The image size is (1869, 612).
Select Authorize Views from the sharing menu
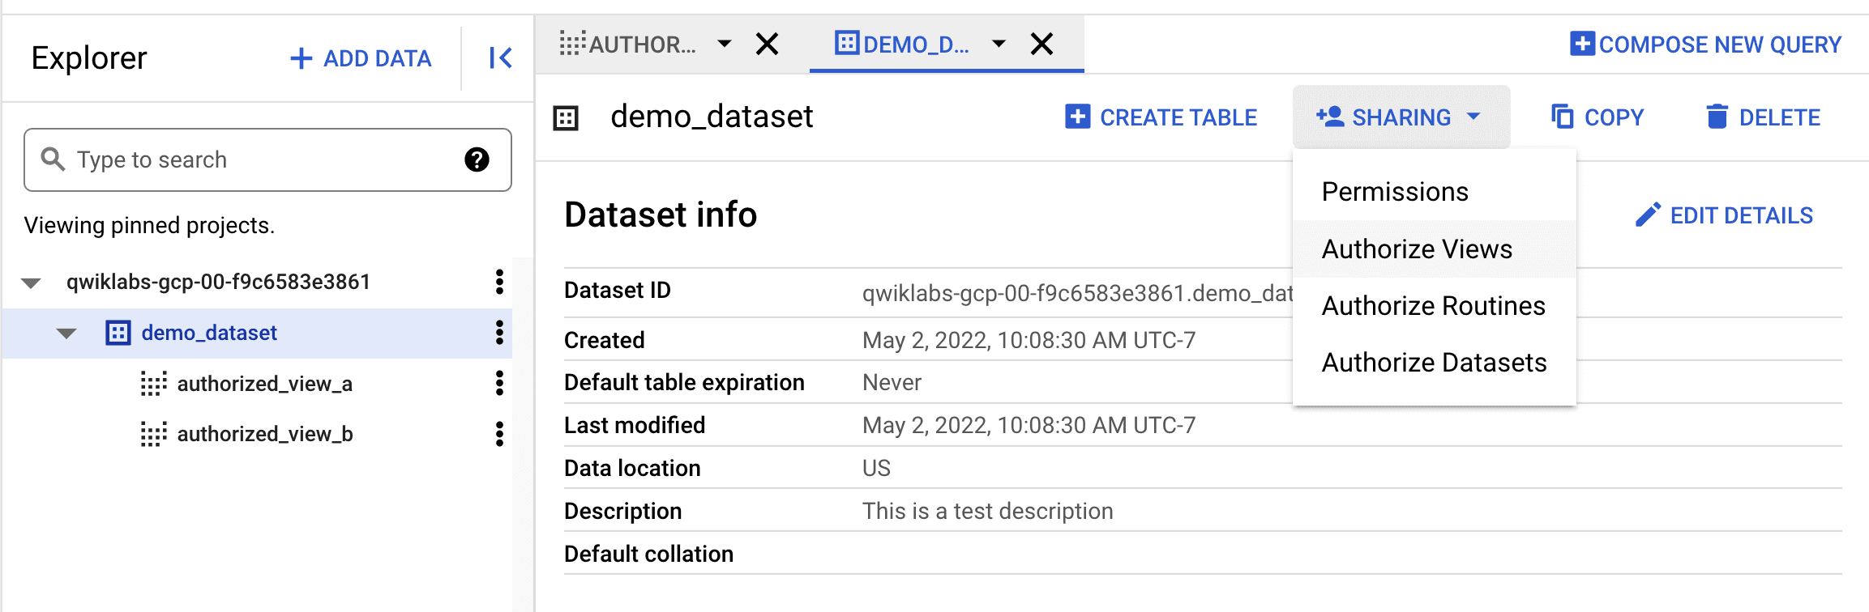coord(1417,249)
